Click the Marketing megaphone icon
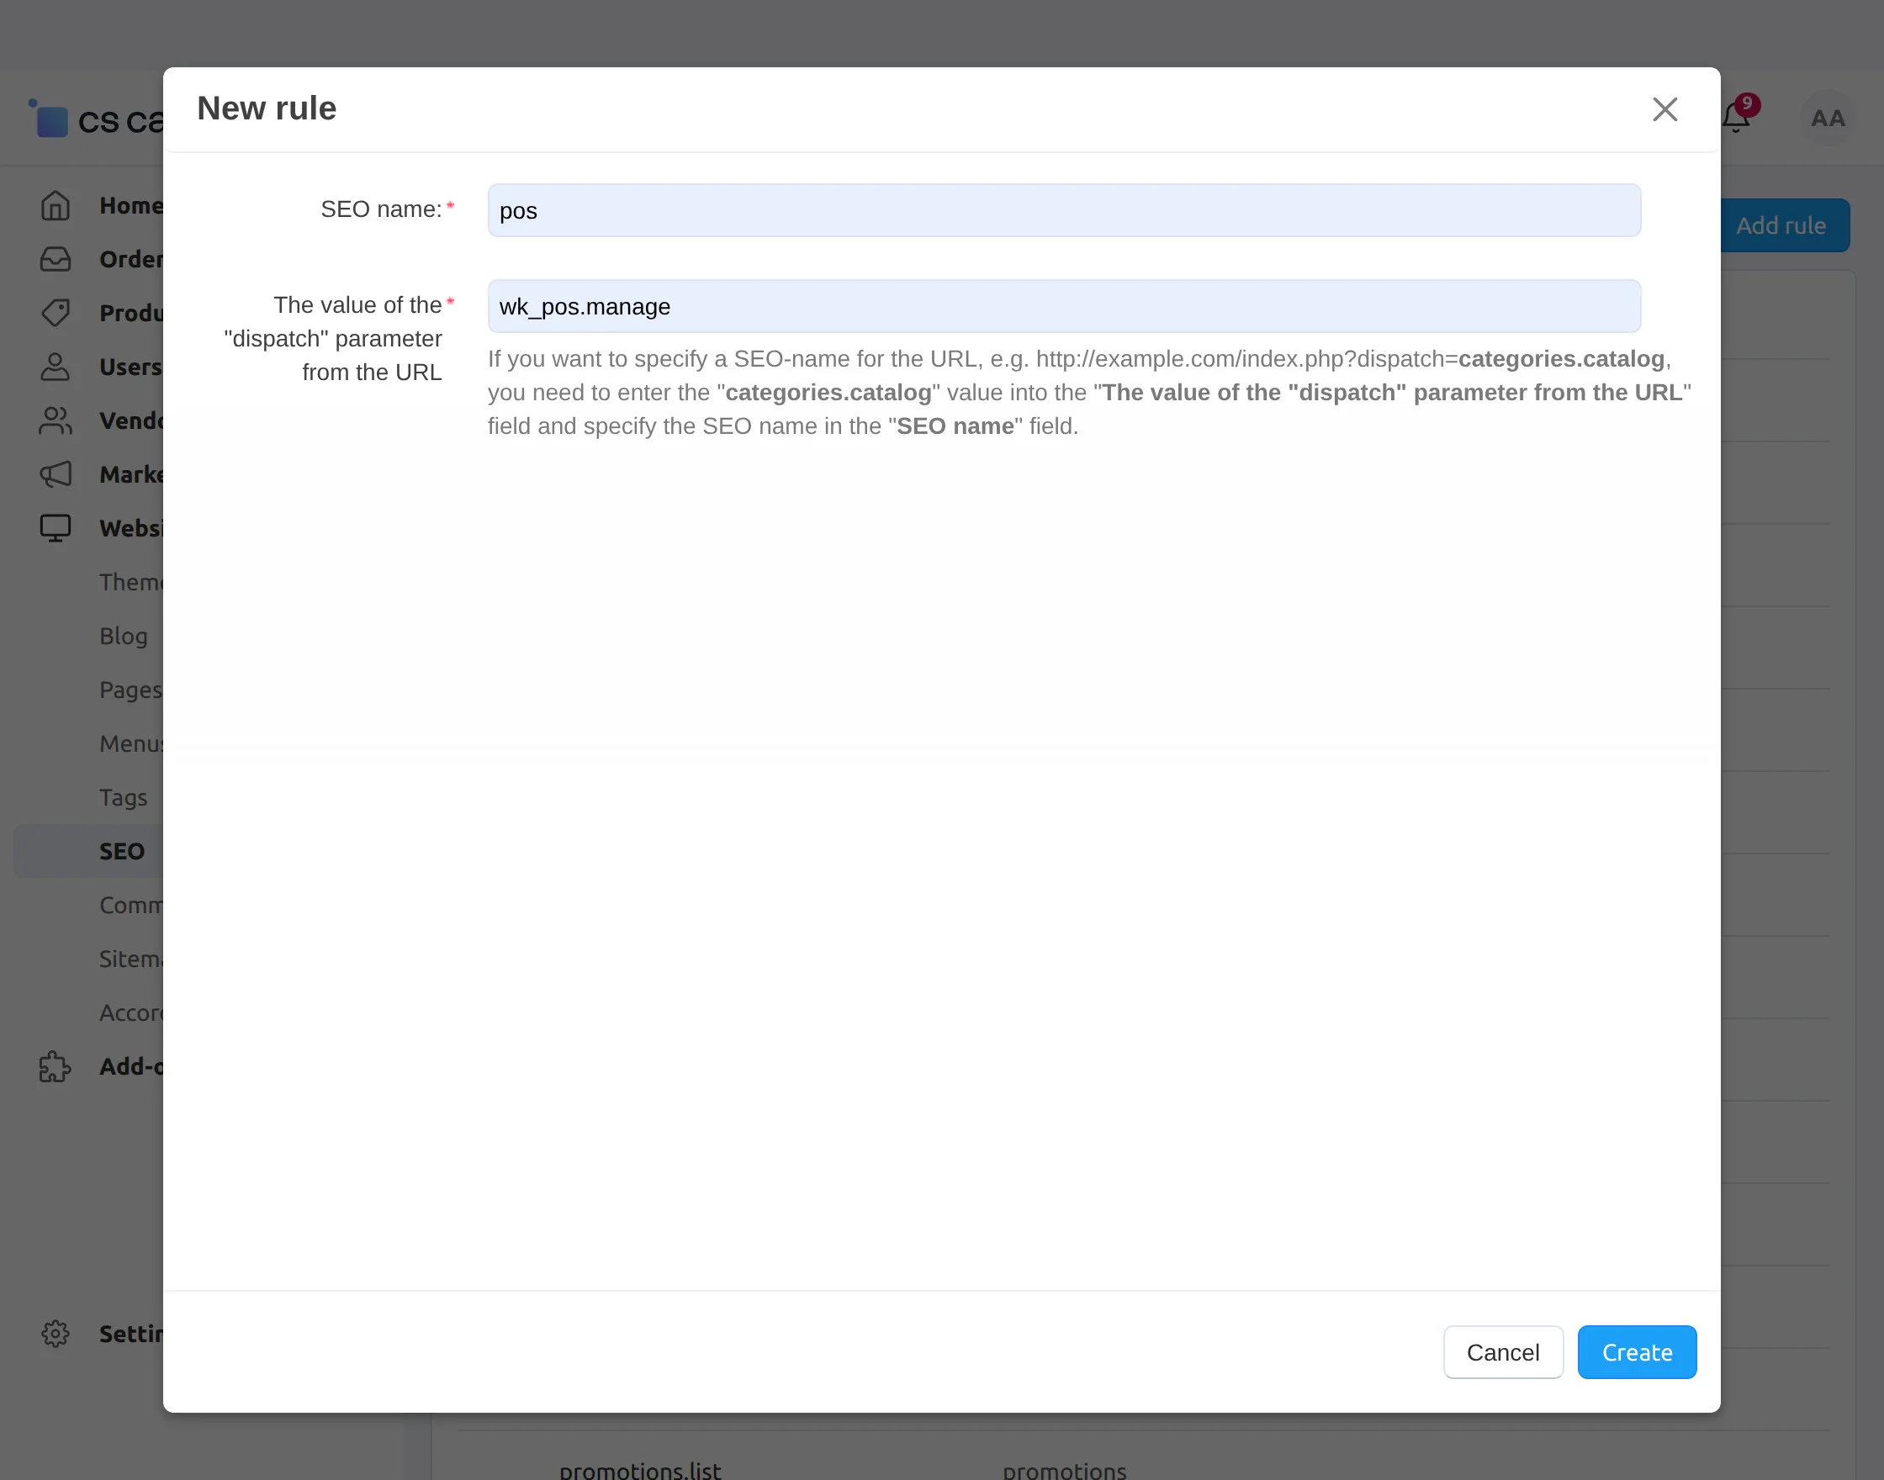This screenshot has height=1480, width=1884. pyautogui.click(x=56, y=474)
